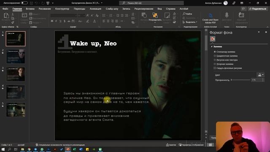Click Create and Share Adobe PDF

(x=210, y=19)
